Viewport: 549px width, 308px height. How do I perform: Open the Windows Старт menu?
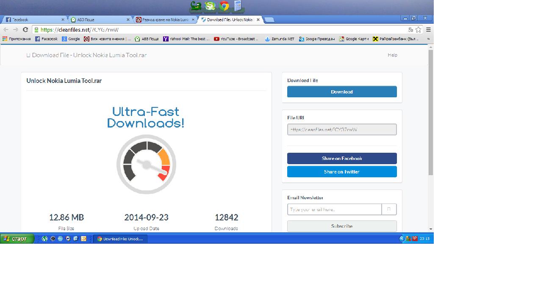(17, 239)
